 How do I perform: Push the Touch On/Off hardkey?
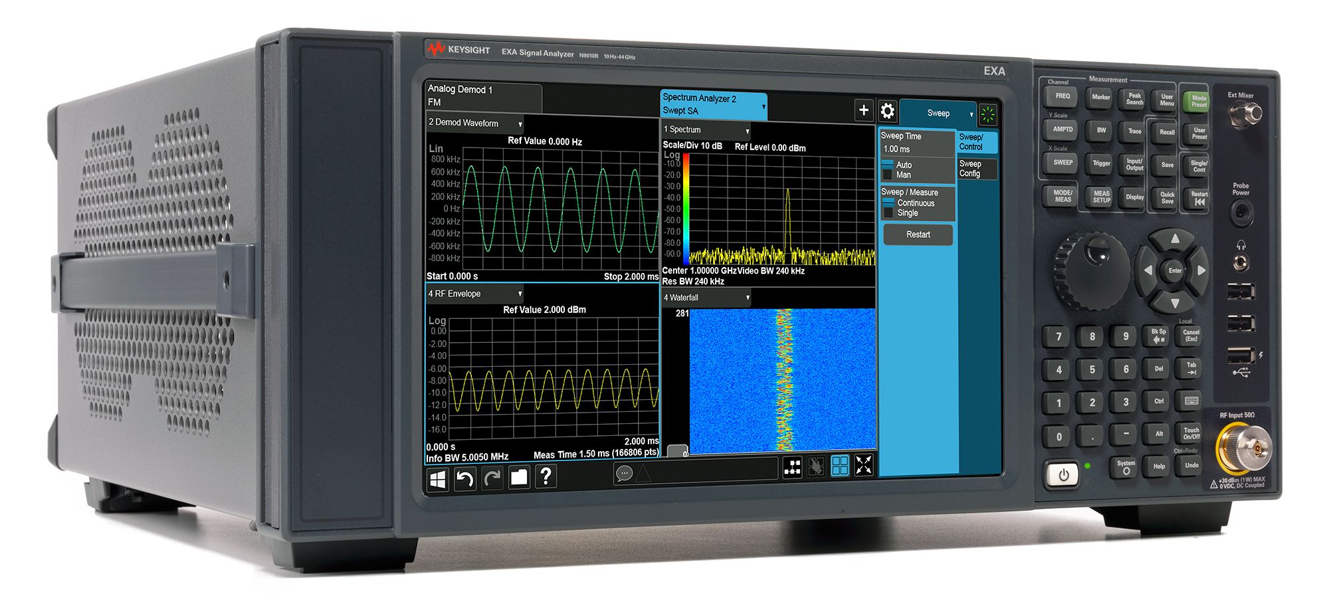point(1191,433)
